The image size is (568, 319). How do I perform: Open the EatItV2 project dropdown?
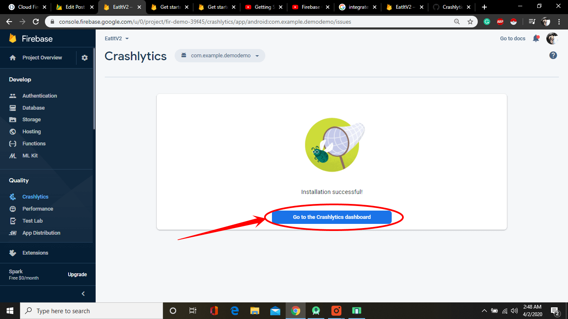click(x=117, y=38)
